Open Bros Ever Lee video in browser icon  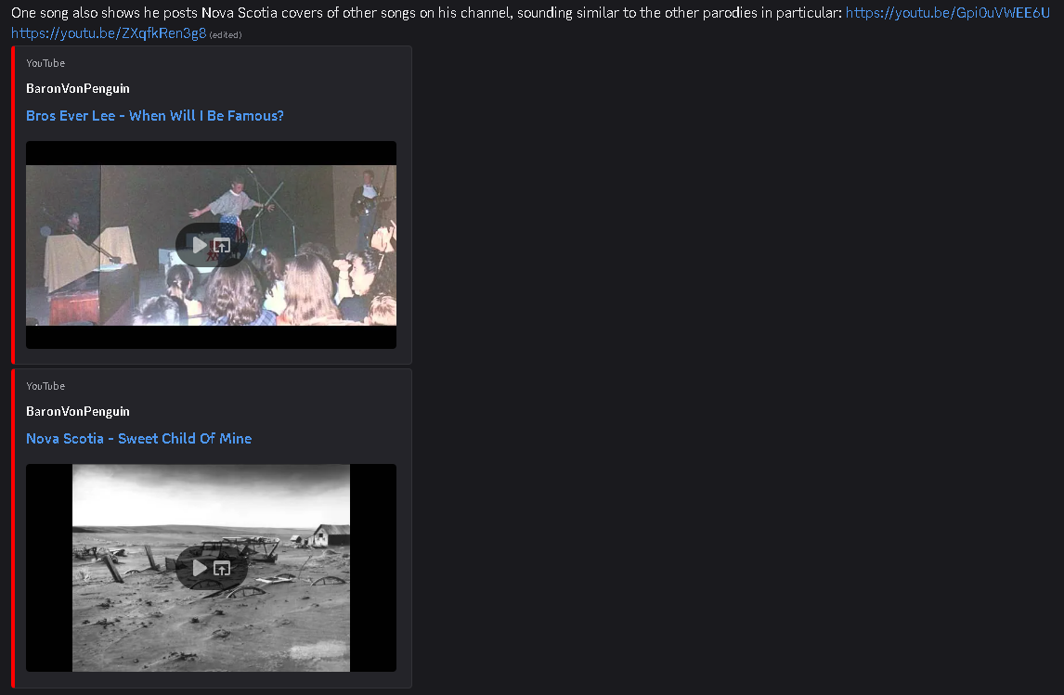tap(222, 245)
